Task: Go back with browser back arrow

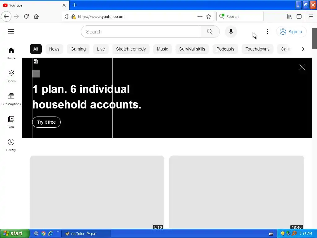Action: click(x=6, y=16)
